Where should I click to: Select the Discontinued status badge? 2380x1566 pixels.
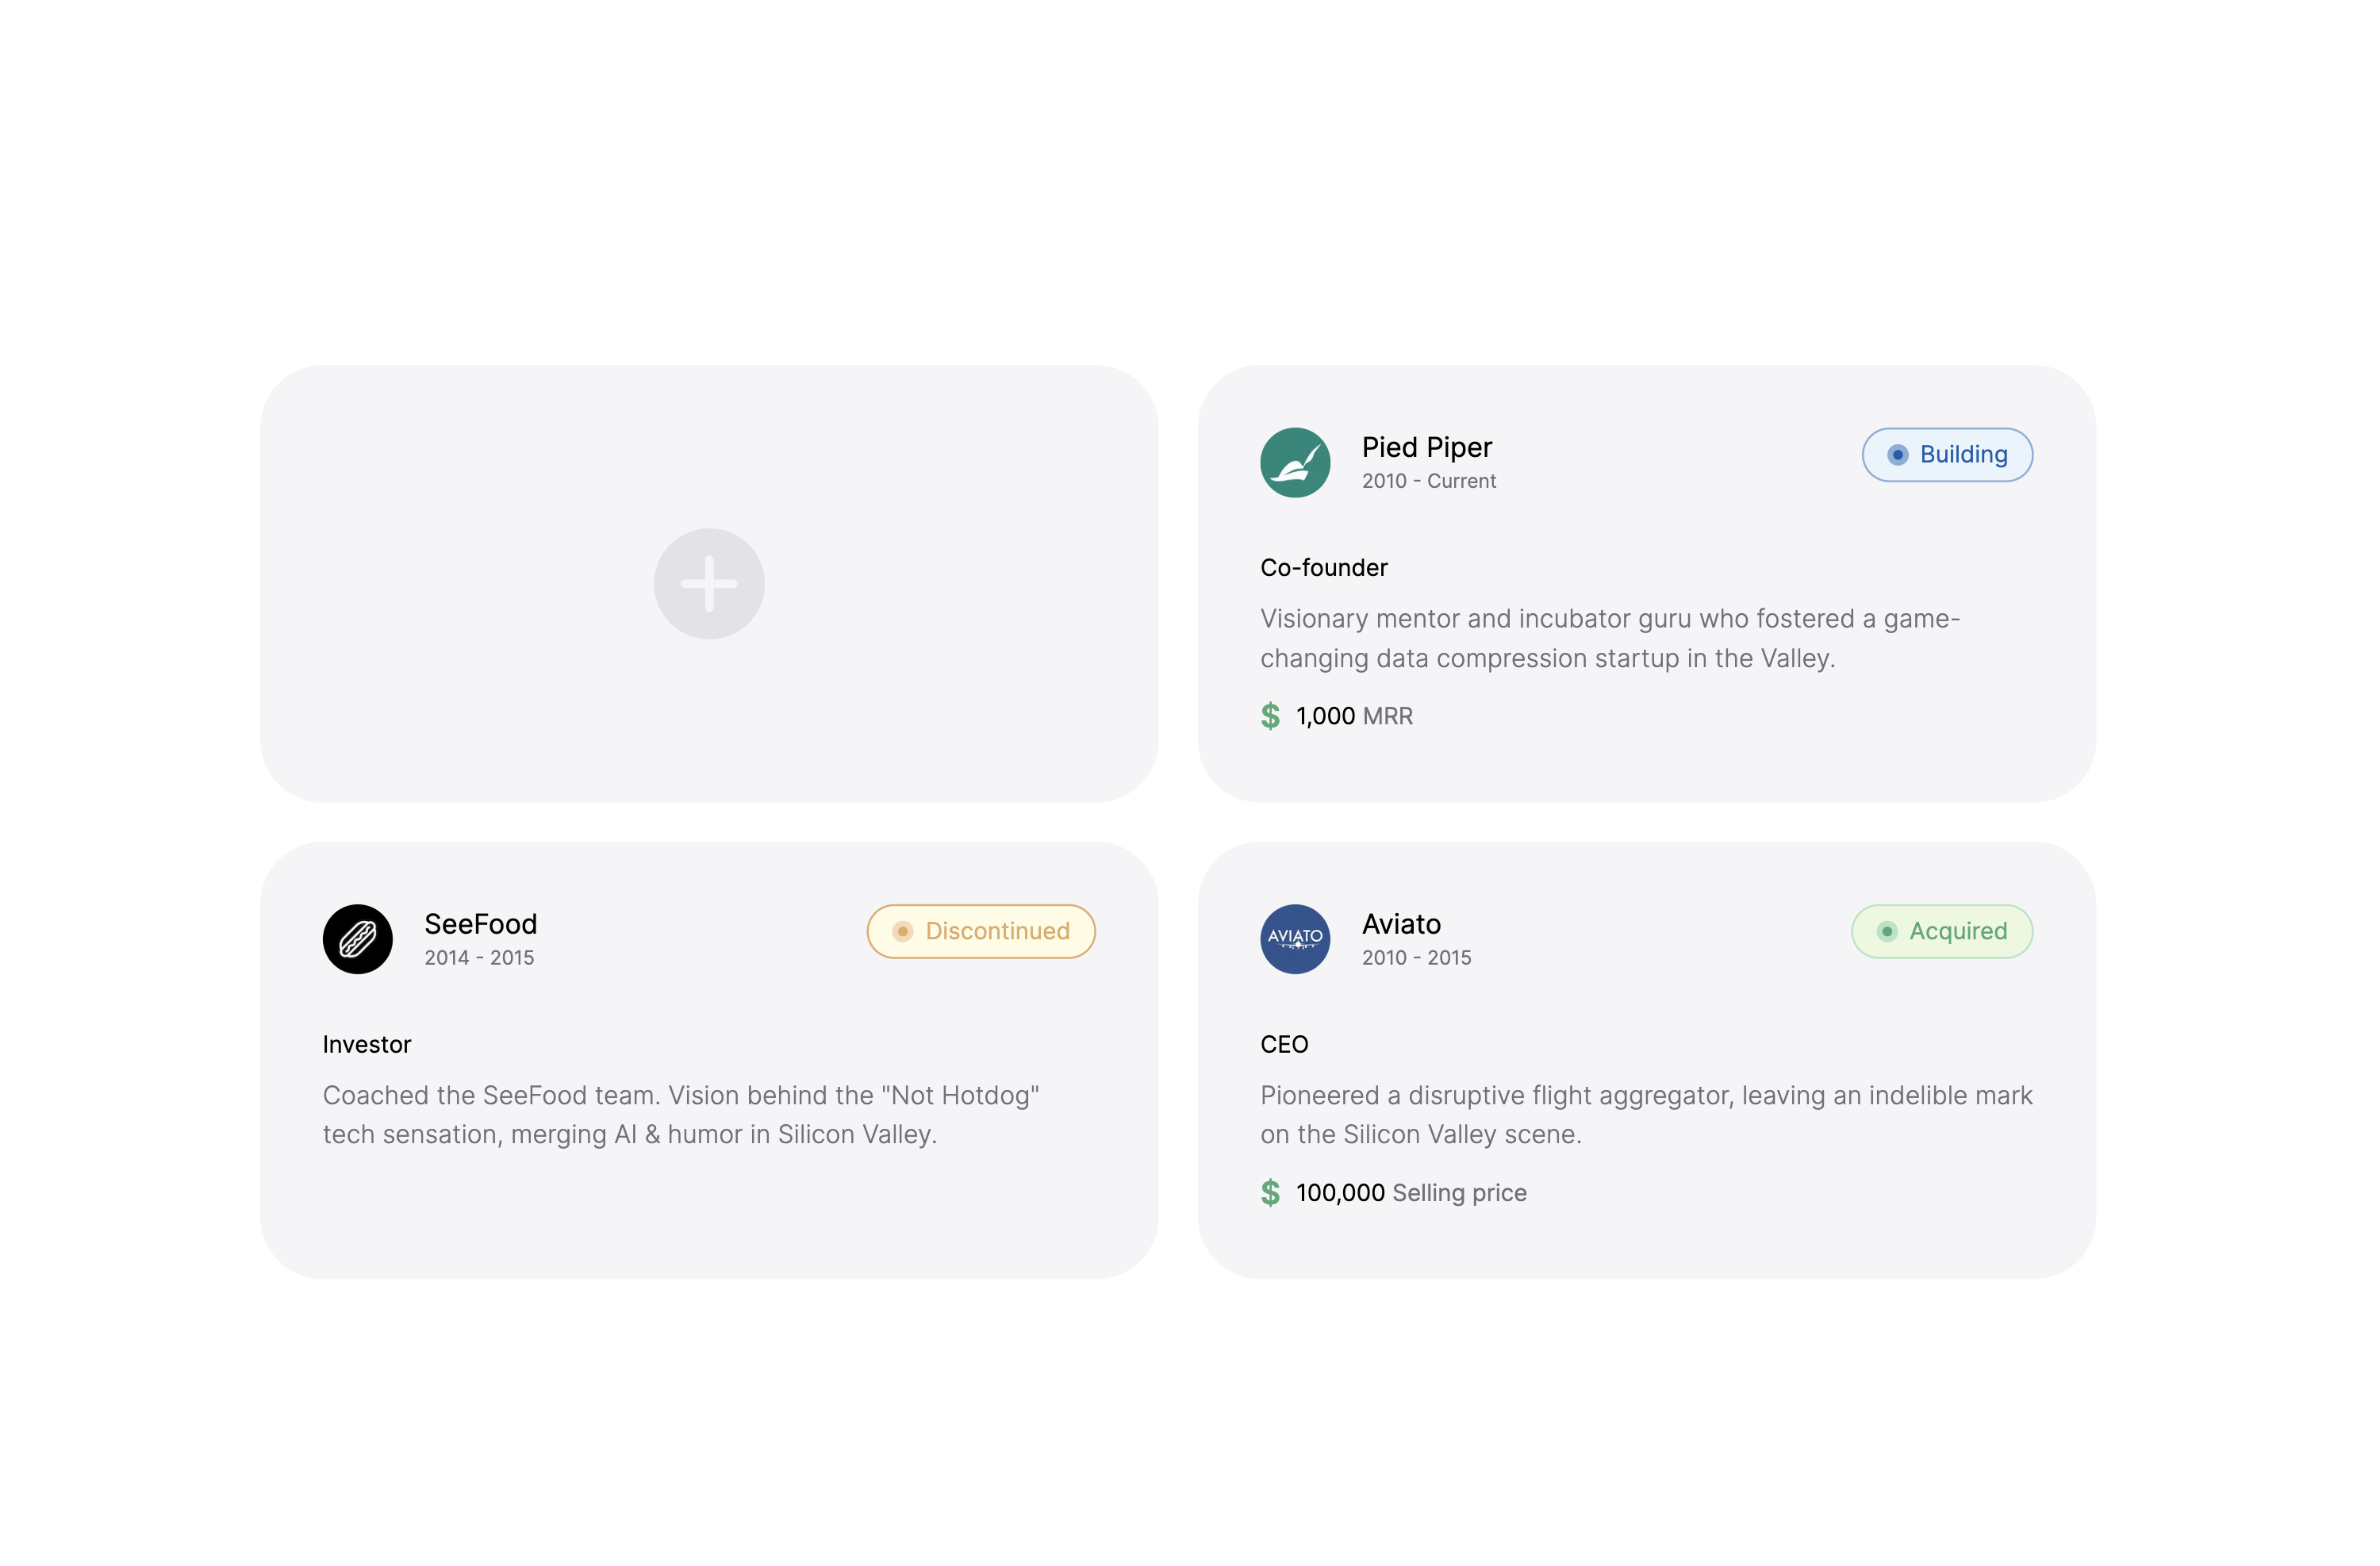981,931
